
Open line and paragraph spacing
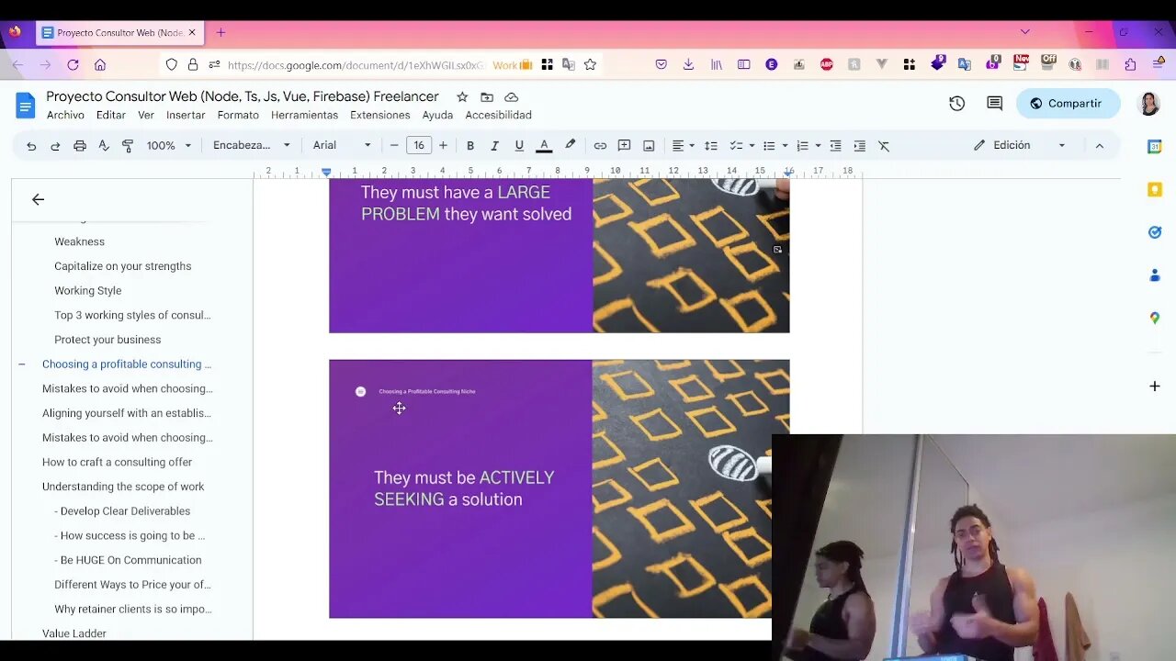coord(710,146)
